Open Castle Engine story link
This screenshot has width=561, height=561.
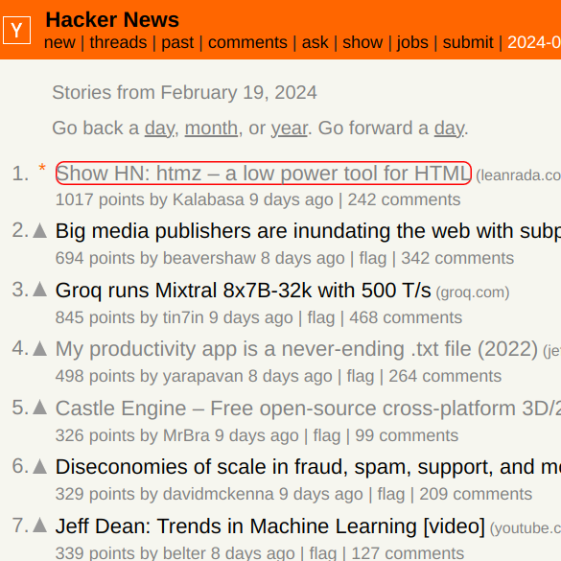pos(308,408)
